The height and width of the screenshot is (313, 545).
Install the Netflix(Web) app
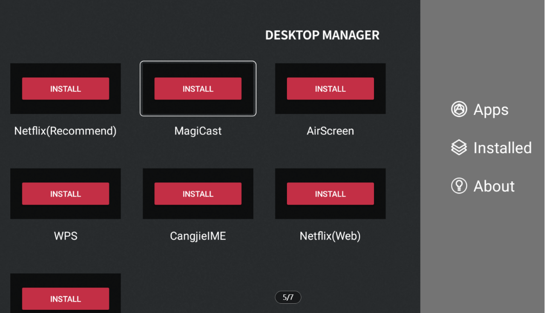[330, 193]
